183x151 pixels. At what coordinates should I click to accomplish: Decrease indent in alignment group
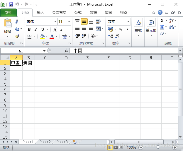[x=77, y=36]
